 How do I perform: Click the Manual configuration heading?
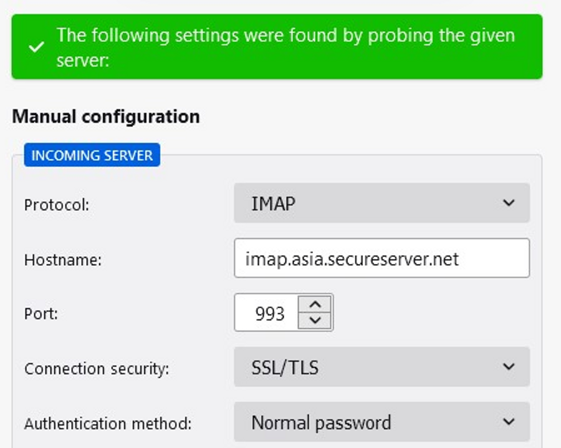(106, 117)
